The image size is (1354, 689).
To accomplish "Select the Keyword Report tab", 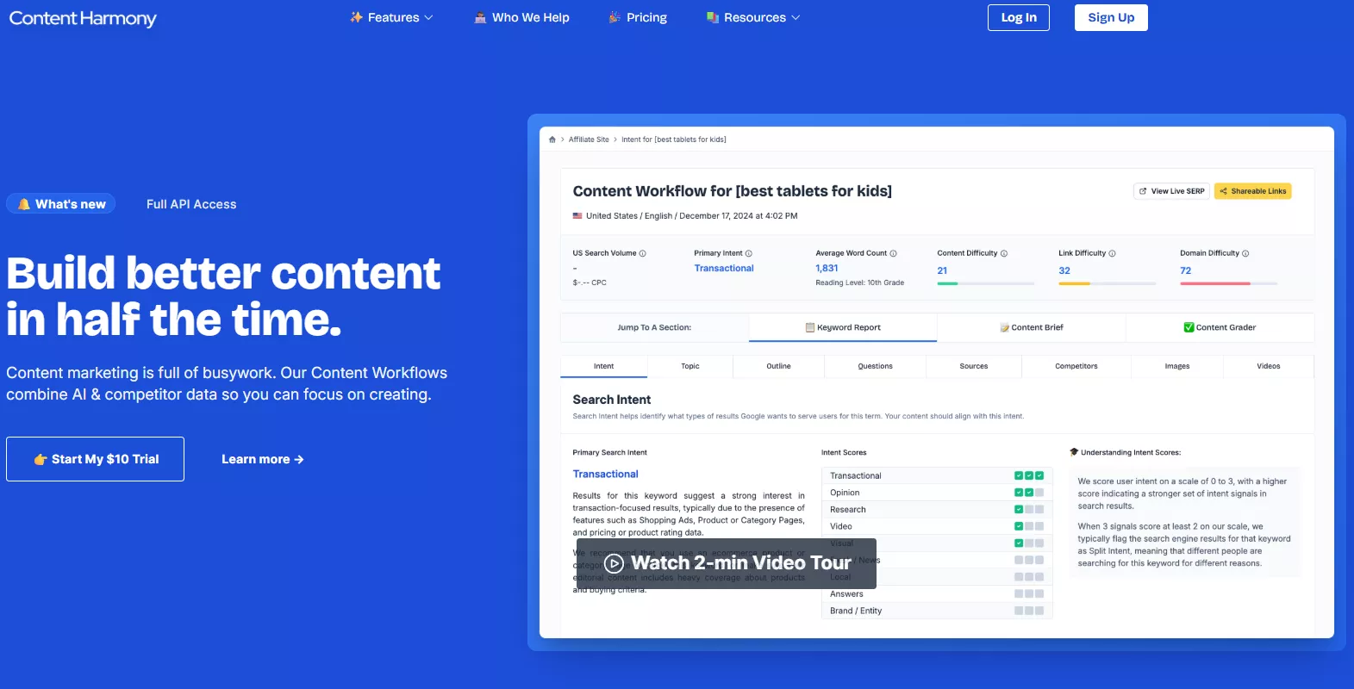I will click(843, 327).
